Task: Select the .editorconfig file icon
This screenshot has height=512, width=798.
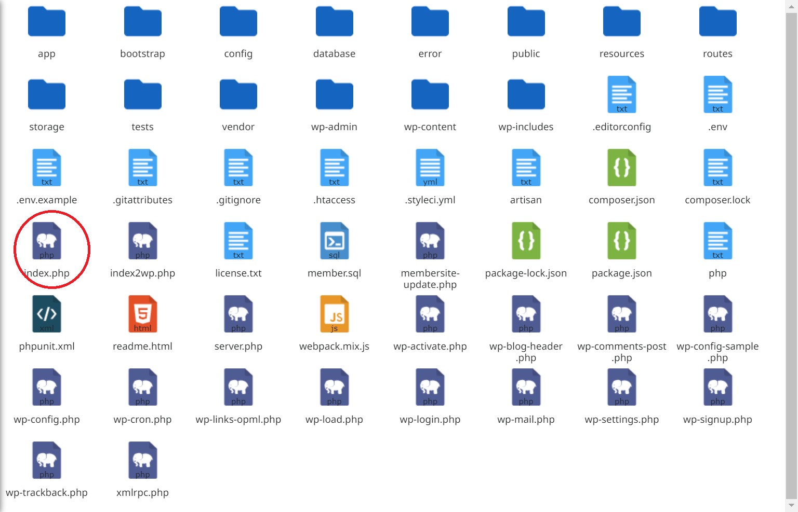Action: tap(622, 94)
